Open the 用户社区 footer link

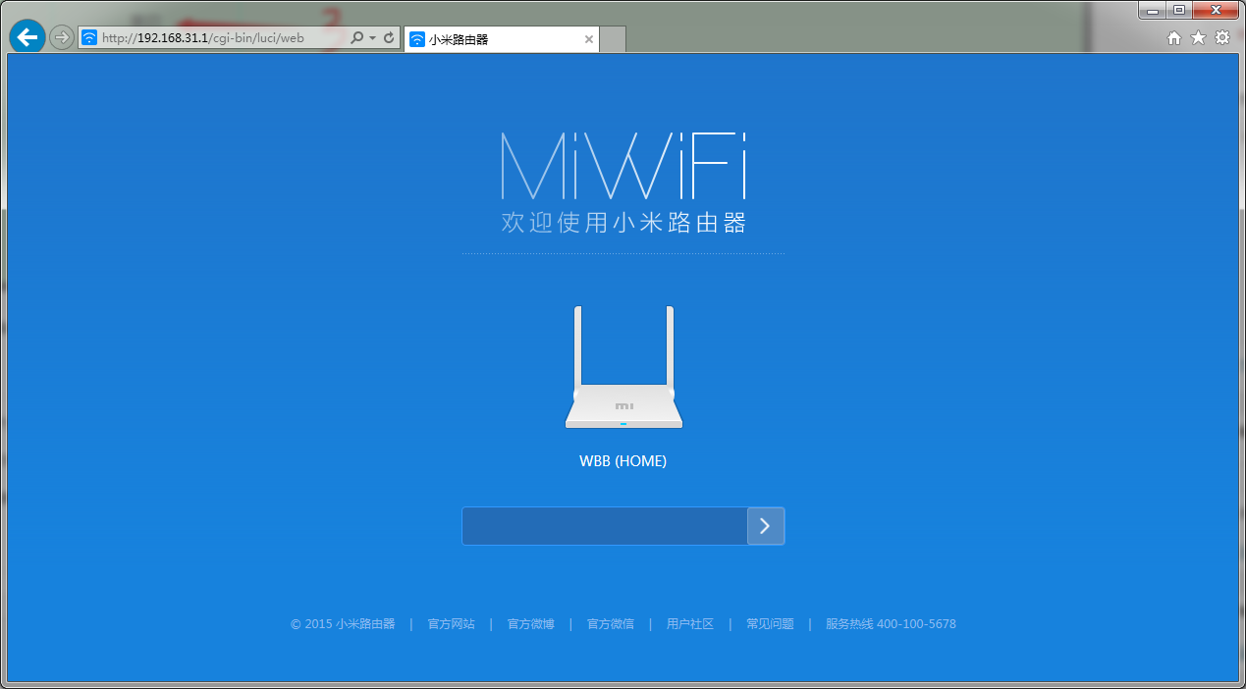690,624
